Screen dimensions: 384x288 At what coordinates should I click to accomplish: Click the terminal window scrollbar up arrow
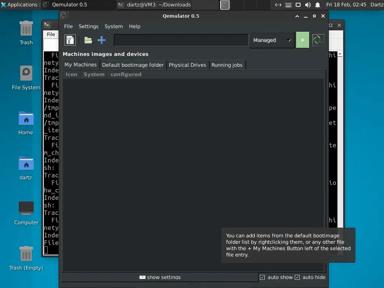340,54
